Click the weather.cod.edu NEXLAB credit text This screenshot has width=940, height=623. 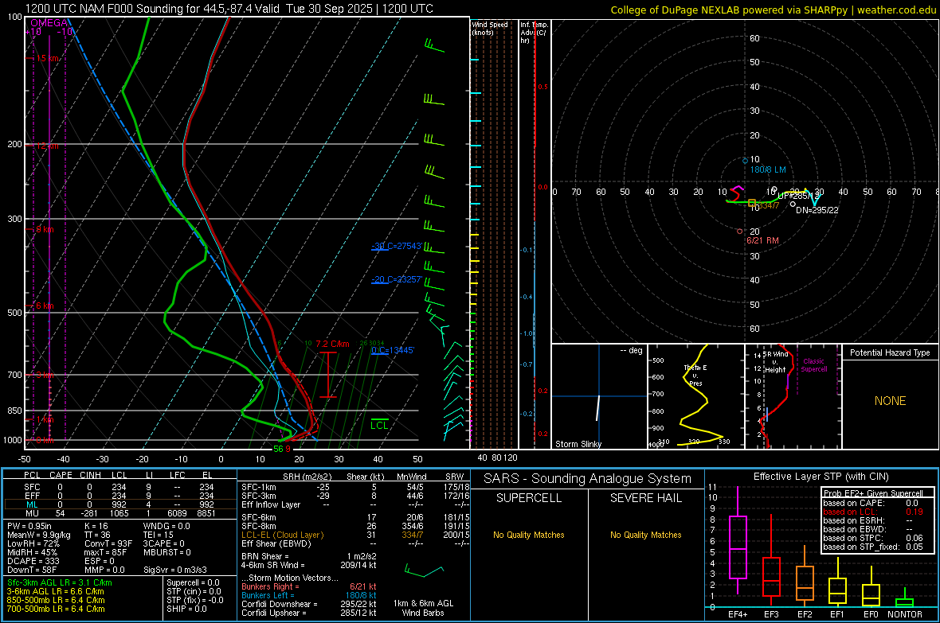point(773,10)
